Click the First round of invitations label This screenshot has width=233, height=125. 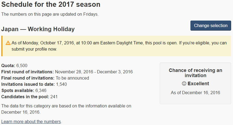27,72
